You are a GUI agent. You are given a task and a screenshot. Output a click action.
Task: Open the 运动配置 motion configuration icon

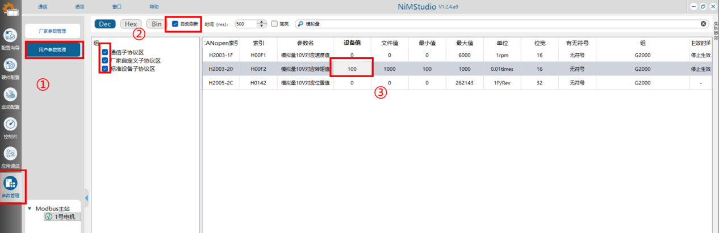(x=11, y=95)
